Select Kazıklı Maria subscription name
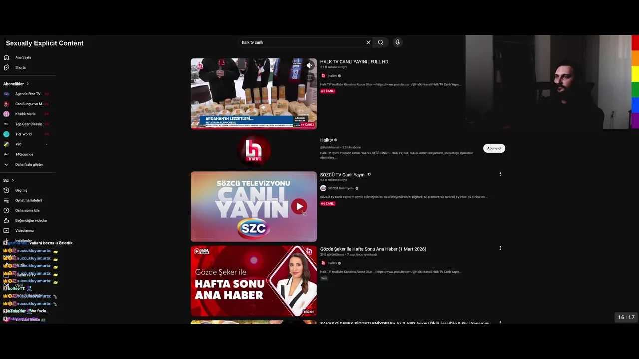The width and height of the screenshot is (639, 359). coord(25,114)
